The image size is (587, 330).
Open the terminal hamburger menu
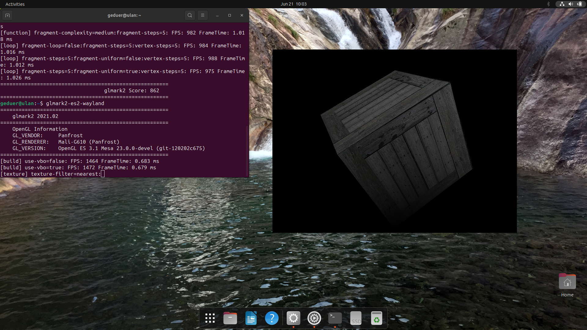pyautogui.click(x=202, y=15)
